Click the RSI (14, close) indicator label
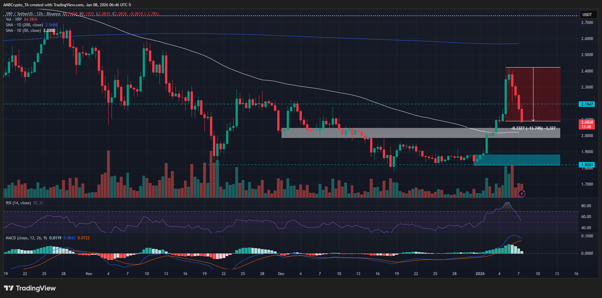 (18, 203)
